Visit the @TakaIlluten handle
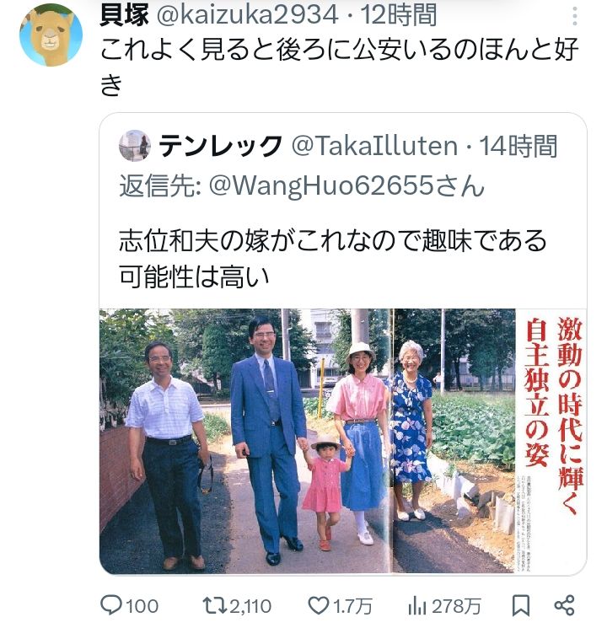Image resolution: width=607 pixels, height=628 pixels. pos(374,146)
